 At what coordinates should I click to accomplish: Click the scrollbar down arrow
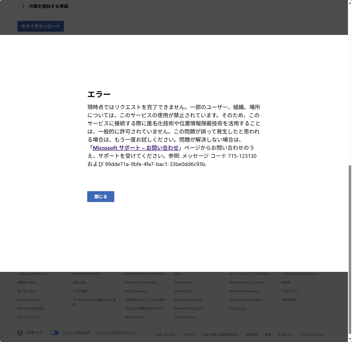[350, 339]
